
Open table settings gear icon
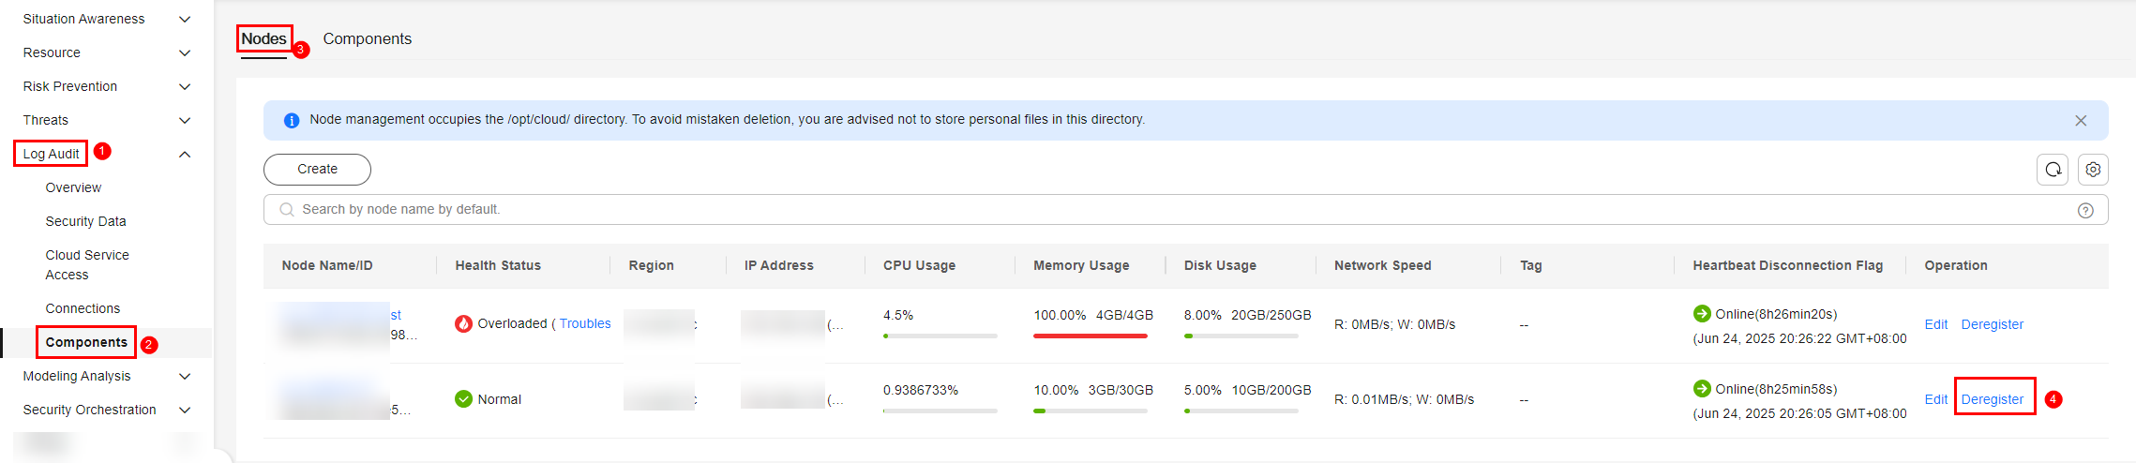coord(2093,170)
